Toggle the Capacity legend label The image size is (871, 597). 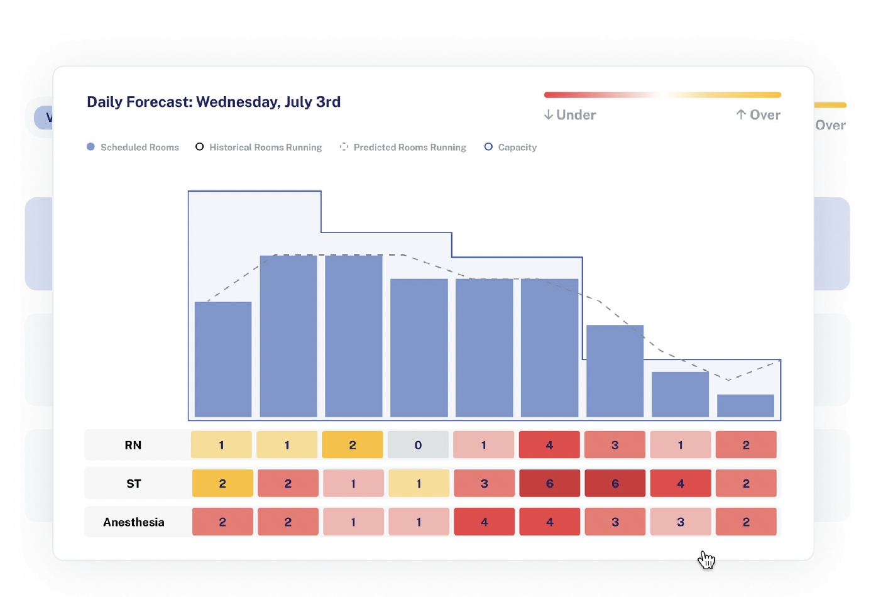pyautogui.click(x=517, y=148)
